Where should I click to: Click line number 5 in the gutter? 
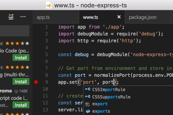coord(47,54)
